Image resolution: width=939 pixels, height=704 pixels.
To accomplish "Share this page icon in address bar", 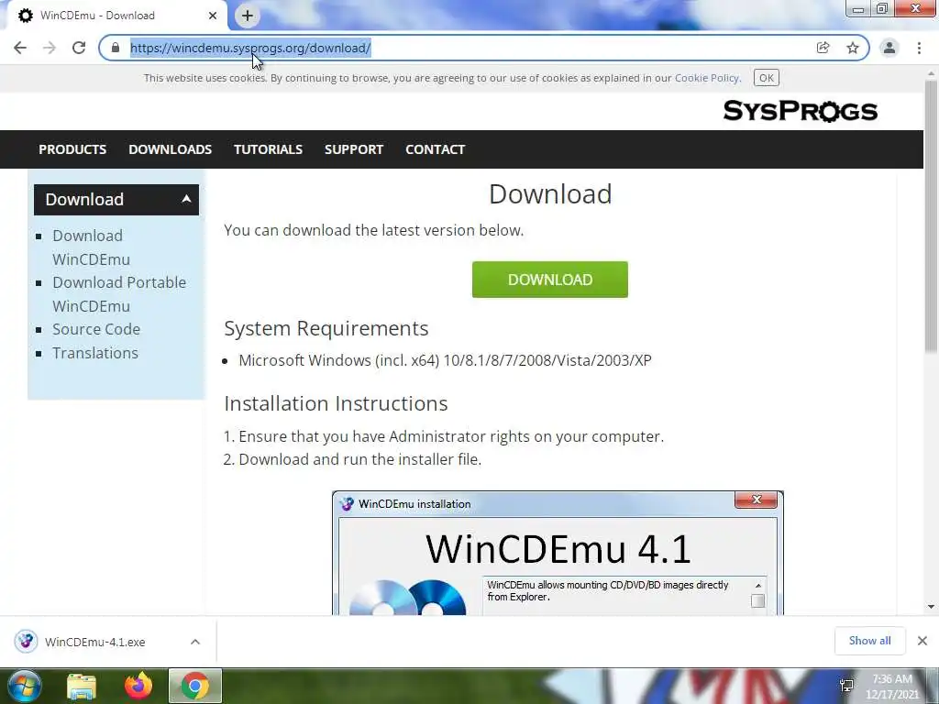I will pos(823,48).
